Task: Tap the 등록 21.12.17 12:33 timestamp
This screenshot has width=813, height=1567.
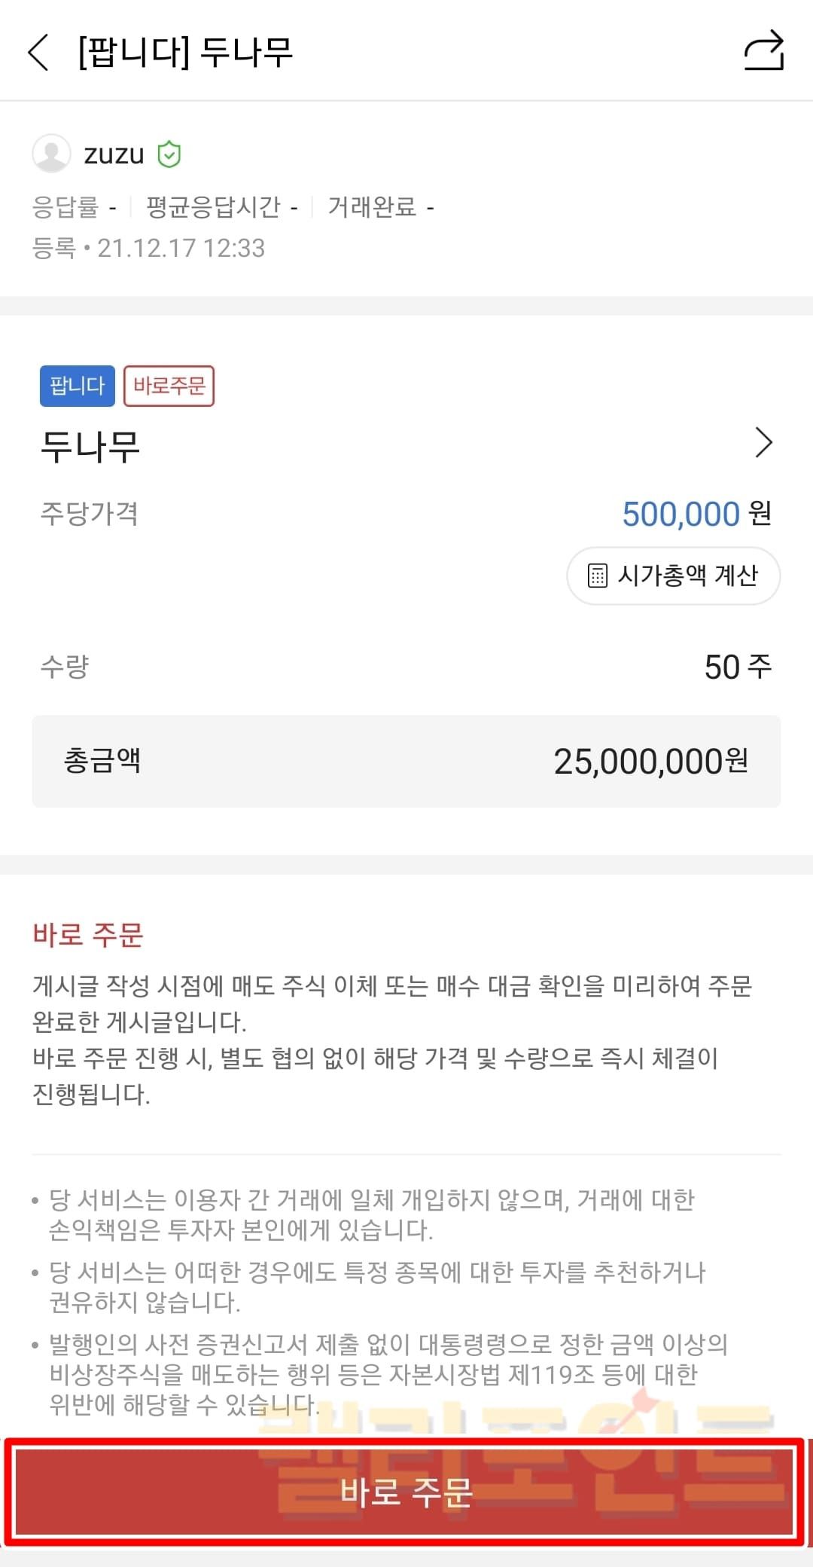Action: (x=148, y=248)
